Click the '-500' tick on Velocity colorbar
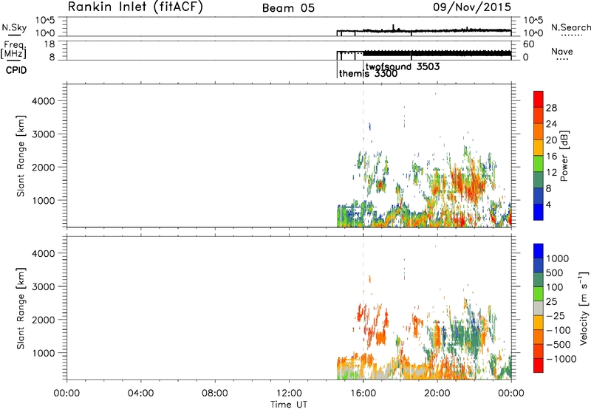 point(558,345)
